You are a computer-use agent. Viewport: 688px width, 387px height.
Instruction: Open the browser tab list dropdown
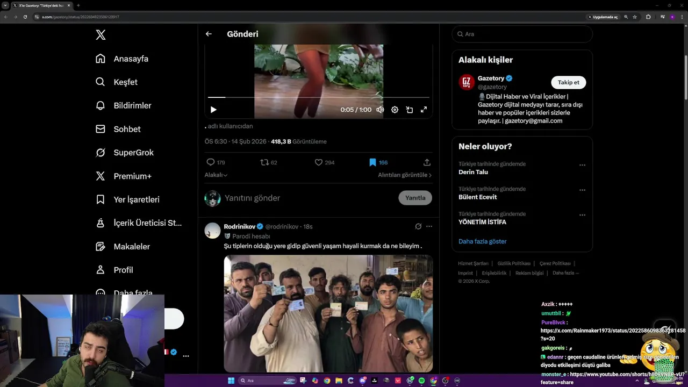5,5
